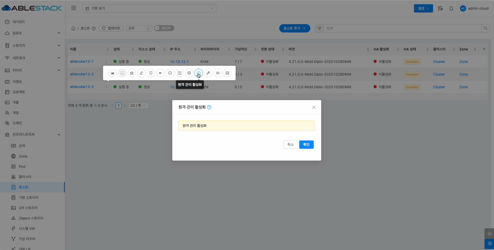Screen dimensions: 494x250
Task: Open the 모두 filter dropdown
Action: click(x=139, y=28)
